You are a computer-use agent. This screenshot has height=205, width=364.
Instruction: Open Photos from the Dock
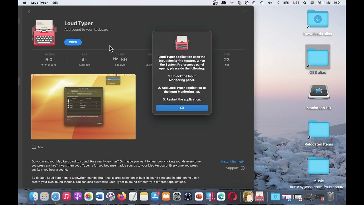click(88, 196)
